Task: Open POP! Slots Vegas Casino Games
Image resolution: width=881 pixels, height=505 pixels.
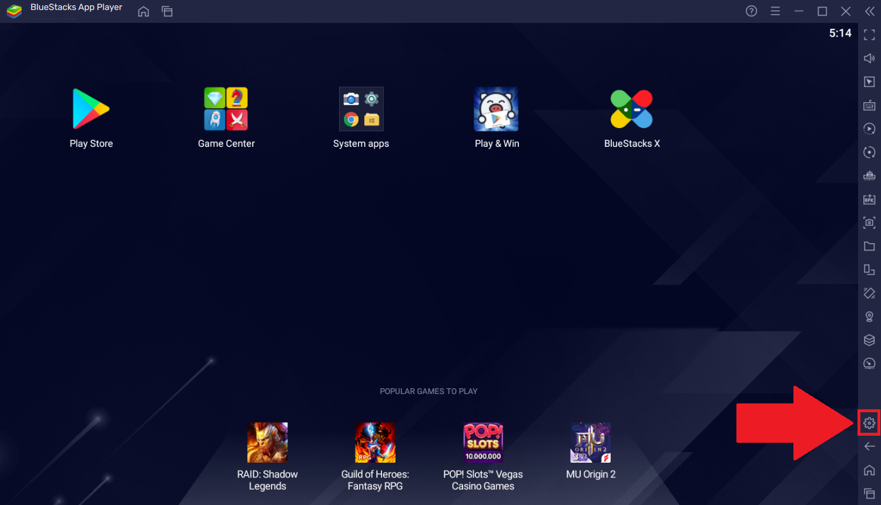Action: (483, 442)
